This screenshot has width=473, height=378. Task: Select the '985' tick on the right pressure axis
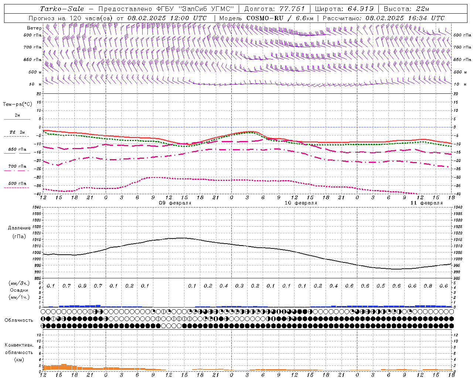(x=457, y=278)
